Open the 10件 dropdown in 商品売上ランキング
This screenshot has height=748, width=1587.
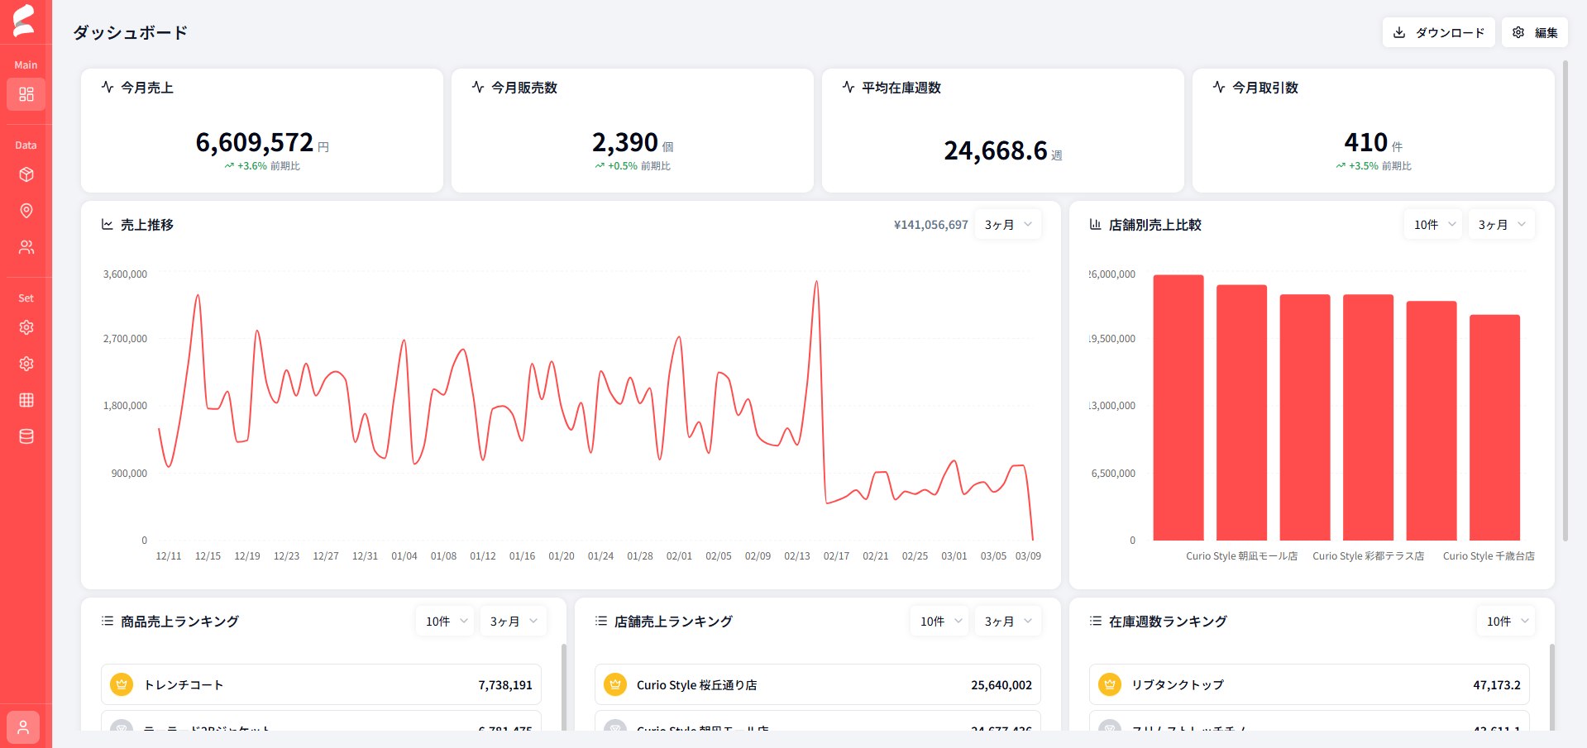445,622
